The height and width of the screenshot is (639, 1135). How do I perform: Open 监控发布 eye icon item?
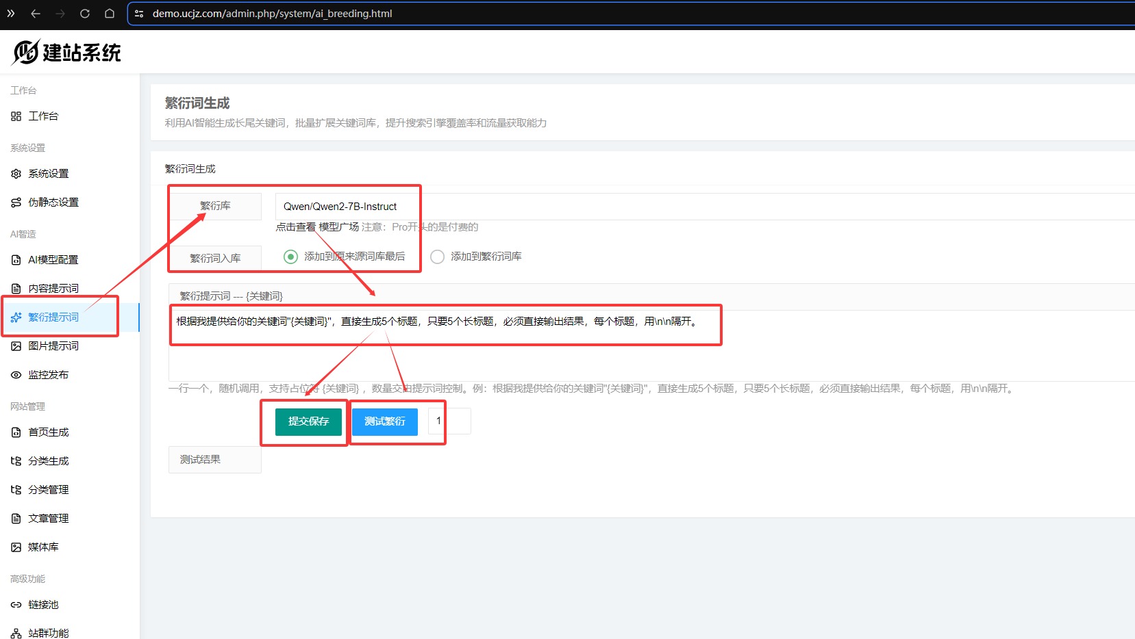(x=16, y=375)
